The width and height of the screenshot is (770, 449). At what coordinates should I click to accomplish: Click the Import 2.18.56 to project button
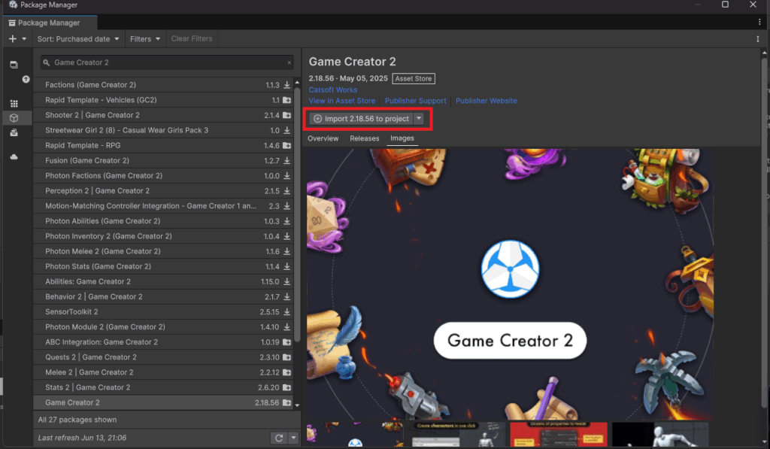tap(362, 118)
